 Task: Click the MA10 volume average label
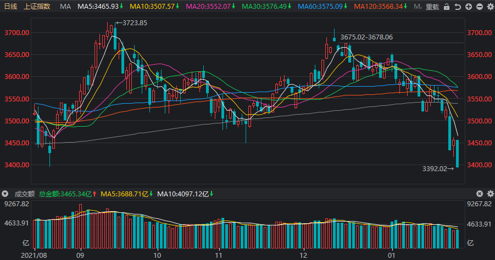[186, 194]
